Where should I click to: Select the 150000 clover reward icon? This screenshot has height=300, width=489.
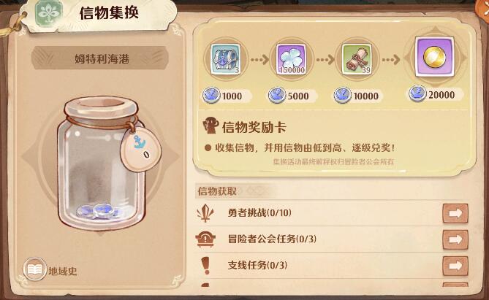291,59
